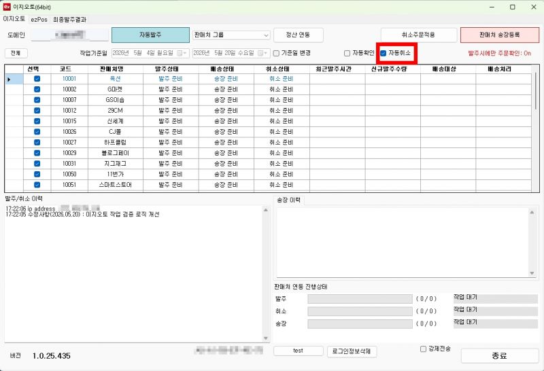The image size is (544, 371).
Task: Switch to the 송장 이력 tab
Action: (x=288, y=200)
